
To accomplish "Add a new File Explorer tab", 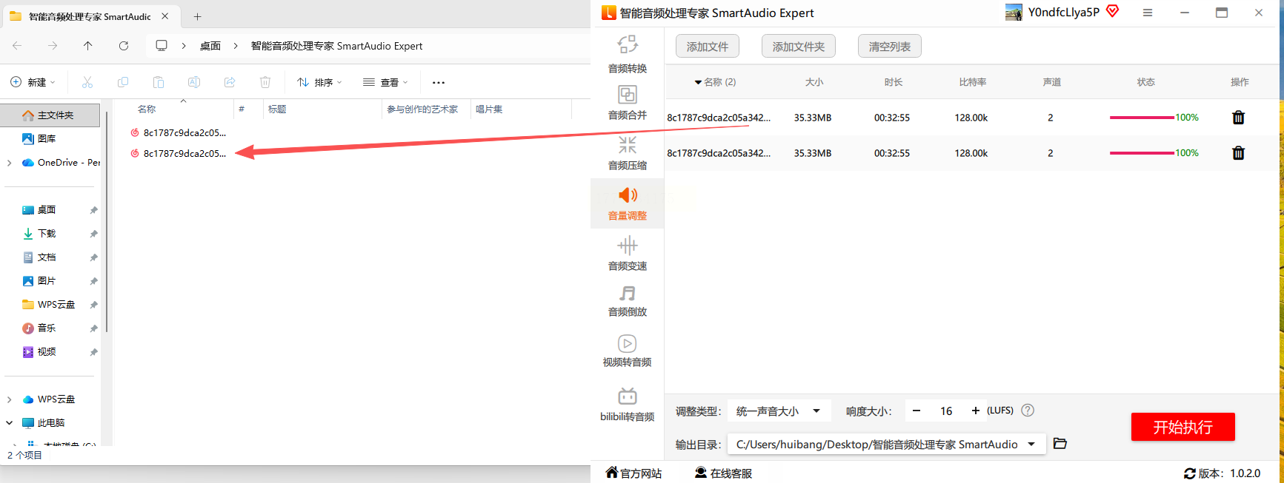I will (197, 16).
